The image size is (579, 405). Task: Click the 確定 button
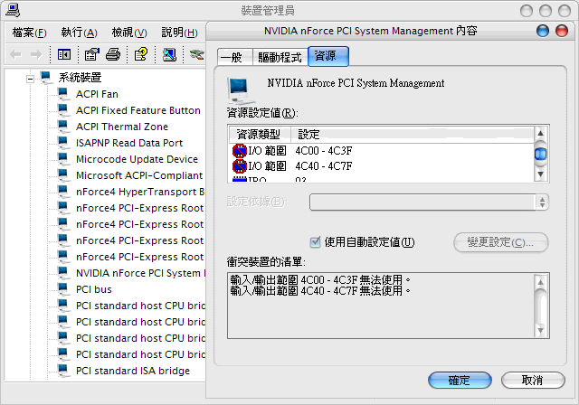pyautogui.click(x=460, y=380)
